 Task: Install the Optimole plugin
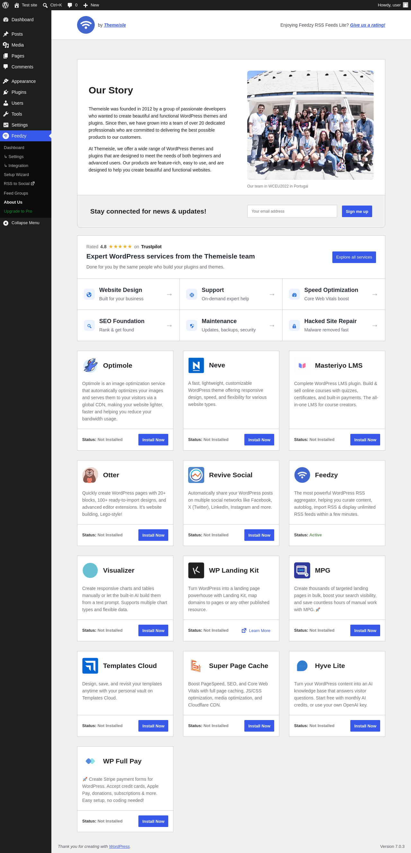(153, 440)
